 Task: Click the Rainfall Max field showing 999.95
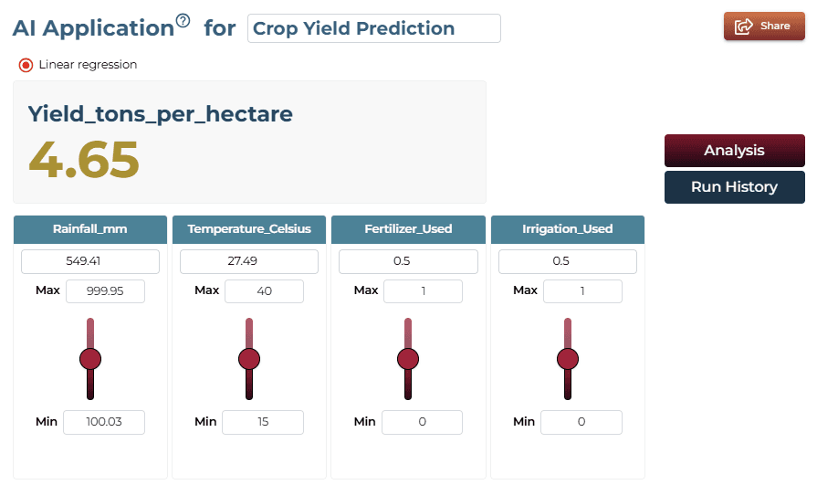click(x=105, y=291)
